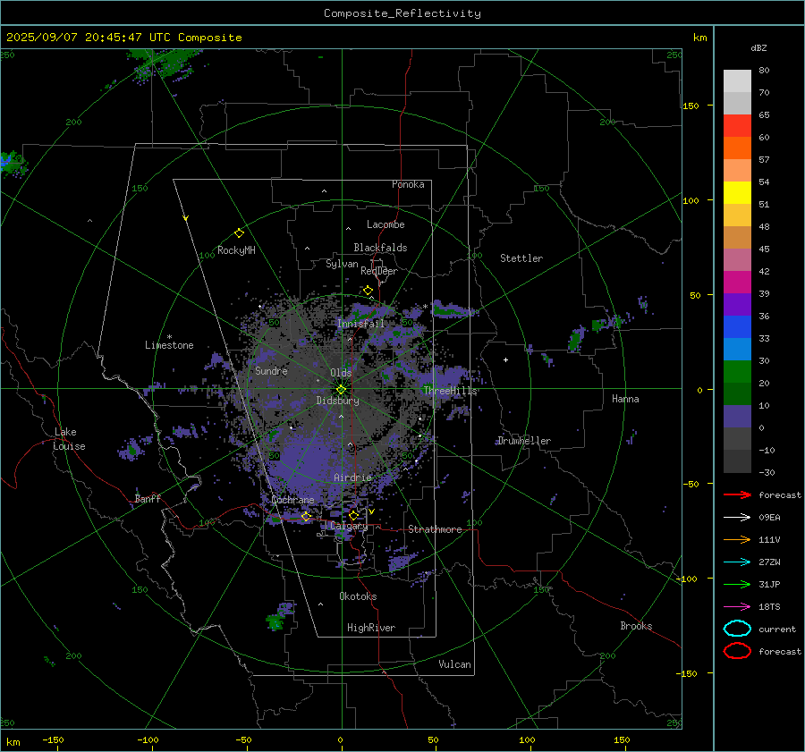Click the Hanna town label
Screen dimensions: 805x752
[x=625, y=399]
